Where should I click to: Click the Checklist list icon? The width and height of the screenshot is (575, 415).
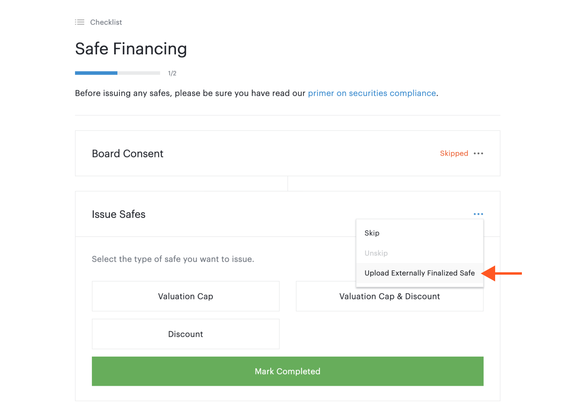[x=79, y=22]
